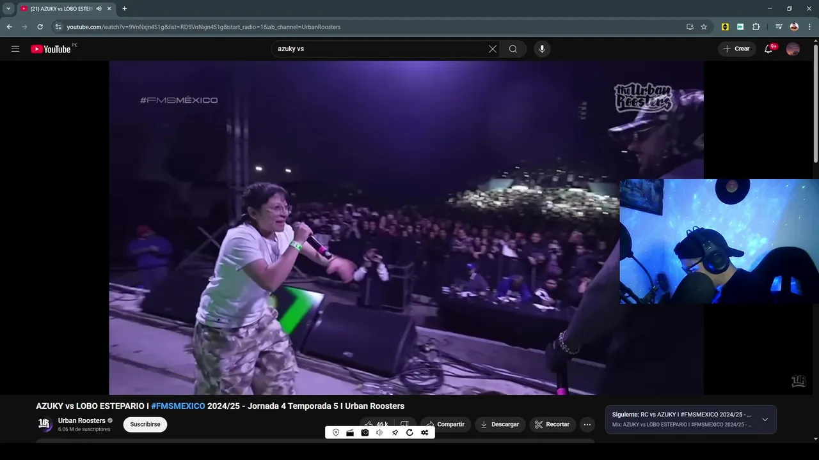Open YouTube notifications bell
Image resolution: width=819 pixels, height=460 pixels.
[x=769, y=49]
